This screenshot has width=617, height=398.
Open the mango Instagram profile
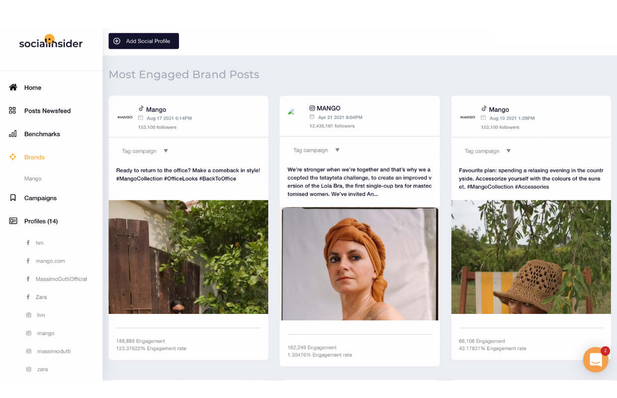coord(46,333)
